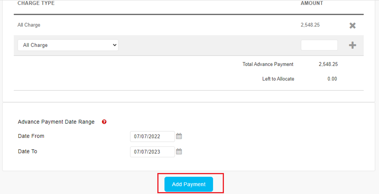Click the CHARGE TYPE column header
The width and height of the screenshot is (379, 194).
coord(36,4)
